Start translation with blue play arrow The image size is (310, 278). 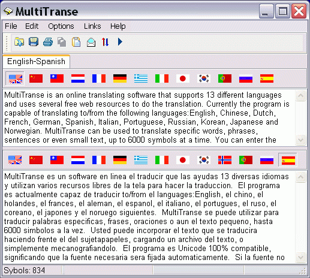click(120, 42)
